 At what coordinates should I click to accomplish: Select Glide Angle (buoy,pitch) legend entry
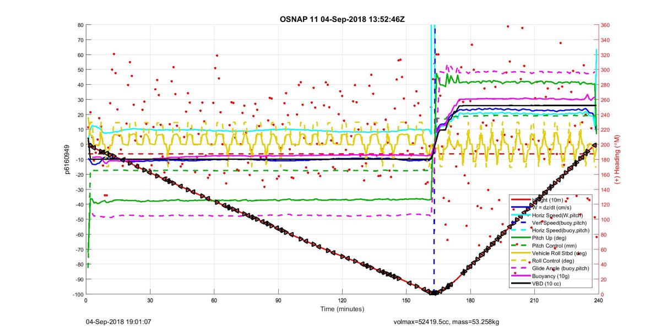(x=562, y=267)
